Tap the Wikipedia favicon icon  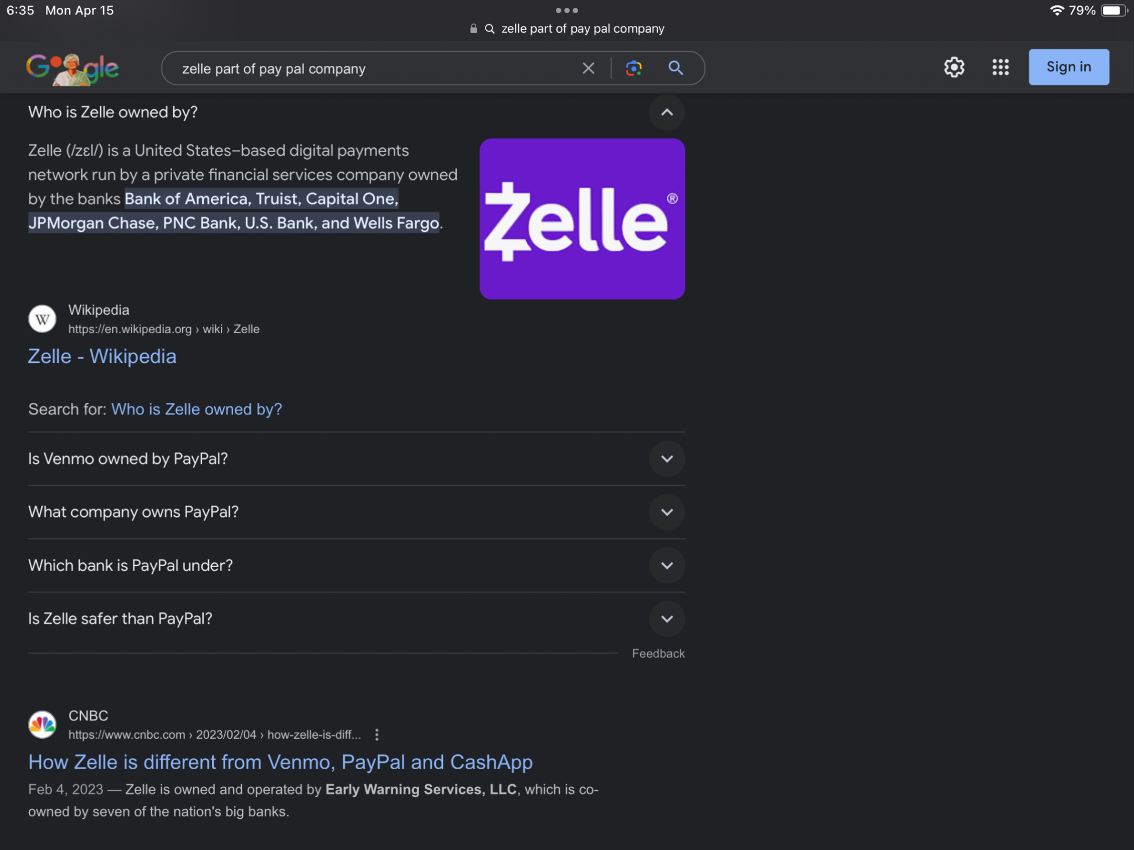42,319
